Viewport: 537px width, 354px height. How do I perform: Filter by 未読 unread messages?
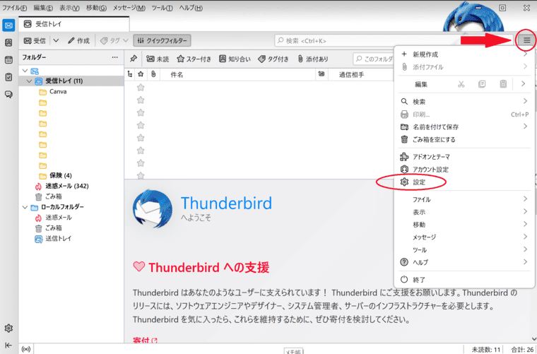pyautogui.click(x=158, y=59)
